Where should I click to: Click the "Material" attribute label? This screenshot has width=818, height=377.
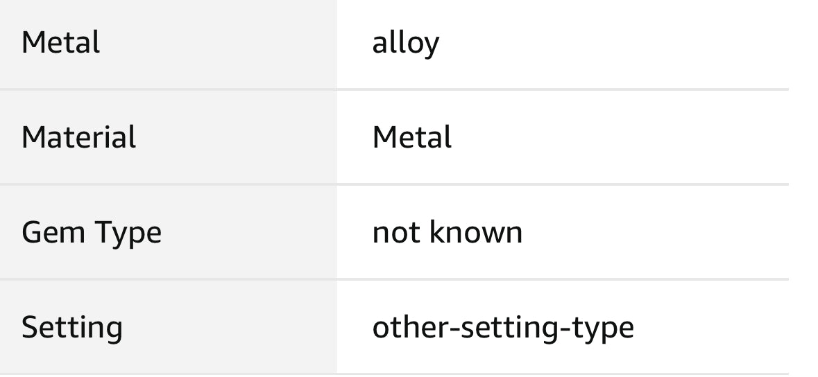click(78, 137)
